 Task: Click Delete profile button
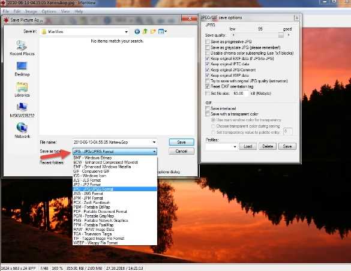tap(268, 146)
